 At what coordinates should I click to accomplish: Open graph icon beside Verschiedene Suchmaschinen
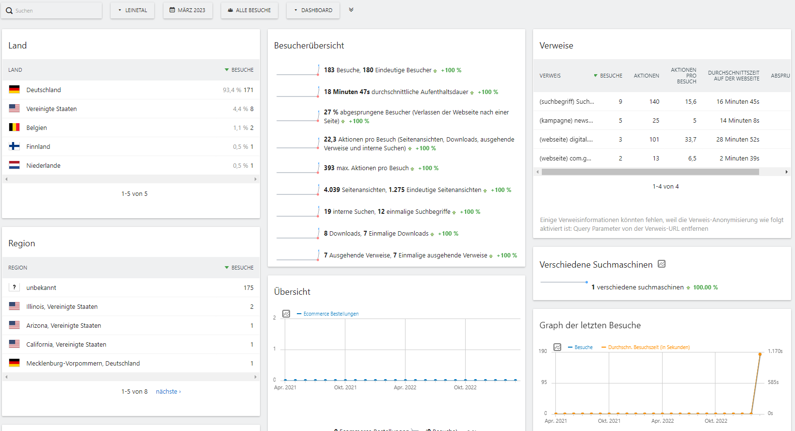[662, 264]
